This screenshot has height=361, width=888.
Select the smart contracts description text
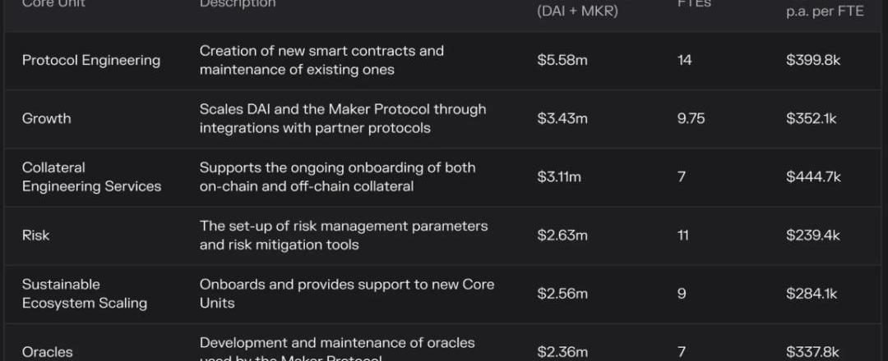coord(321,61)
